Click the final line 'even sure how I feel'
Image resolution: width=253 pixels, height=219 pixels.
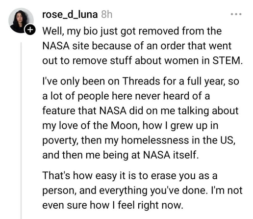(x=113, y=205)
